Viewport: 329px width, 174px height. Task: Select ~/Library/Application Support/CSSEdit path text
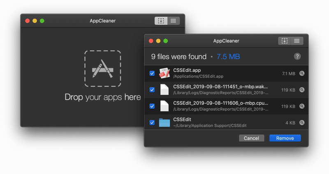pos(210,126)
